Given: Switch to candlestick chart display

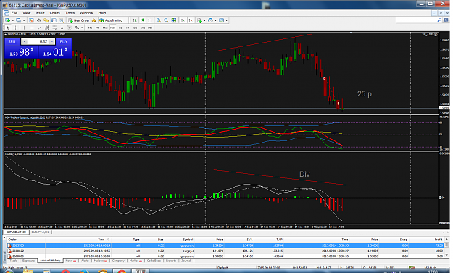Looking at the screenshot, I should (143, 20).
